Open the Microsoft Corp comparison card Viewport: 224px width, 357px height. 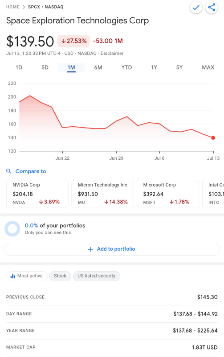[x=168, y=194]
